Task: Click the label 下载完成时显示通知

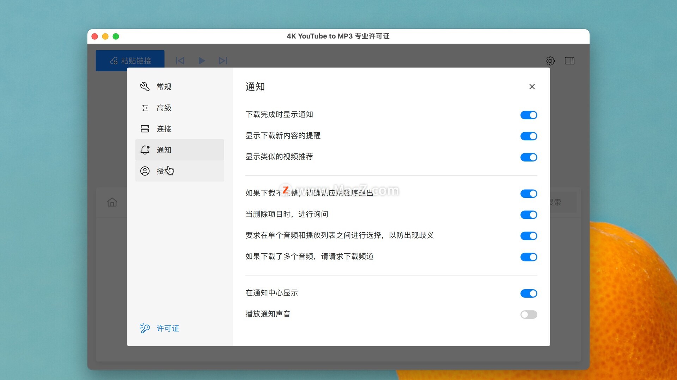Action: click(x=279, y=114)
